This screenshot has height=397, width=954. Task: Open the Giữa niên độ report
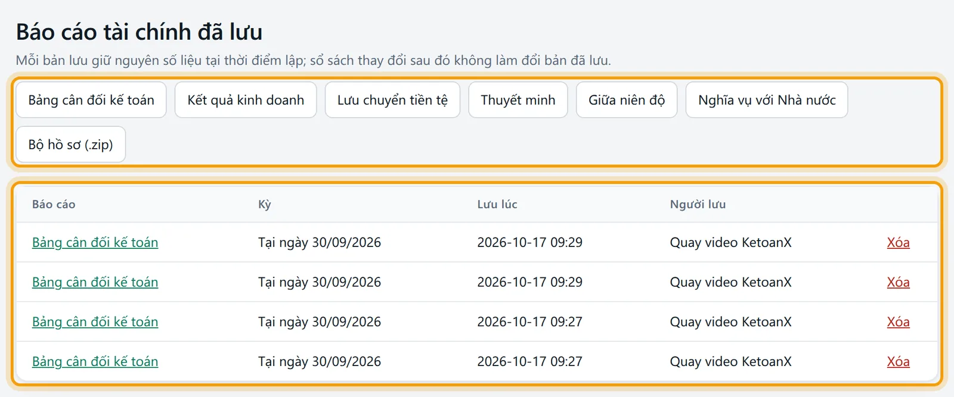[627, 100]
